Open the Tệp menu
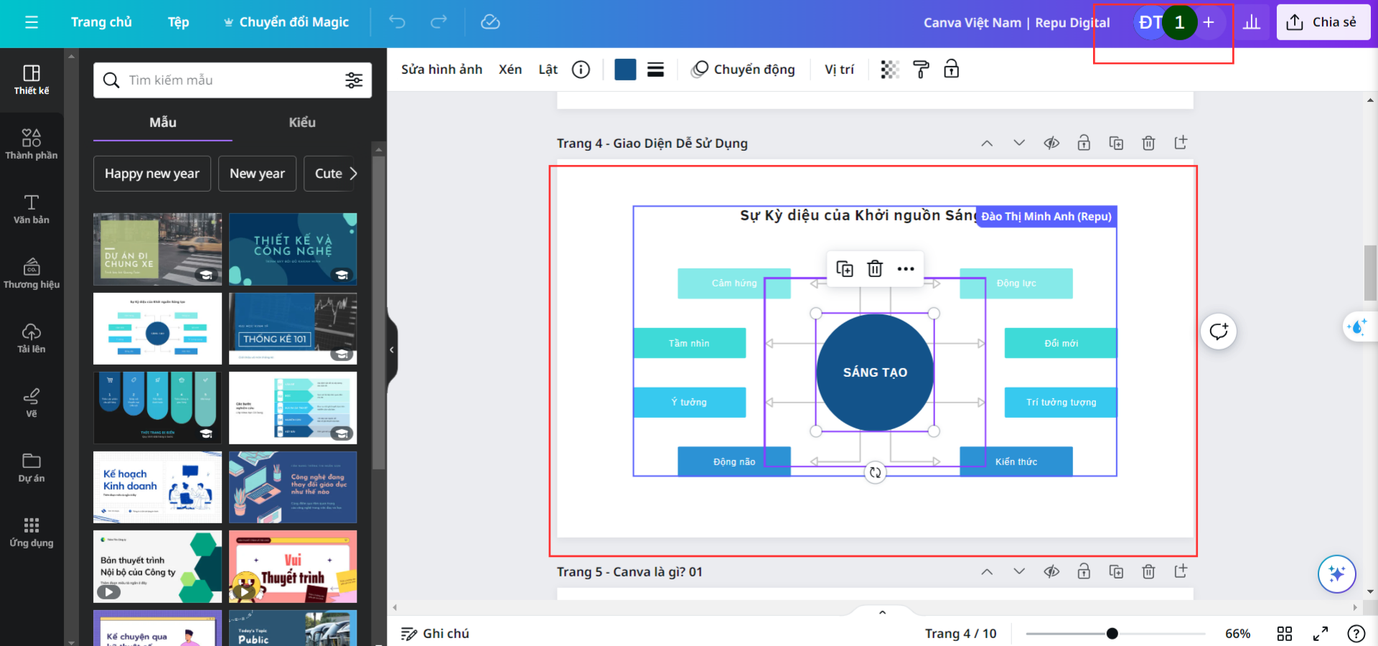 coord(178,22)
